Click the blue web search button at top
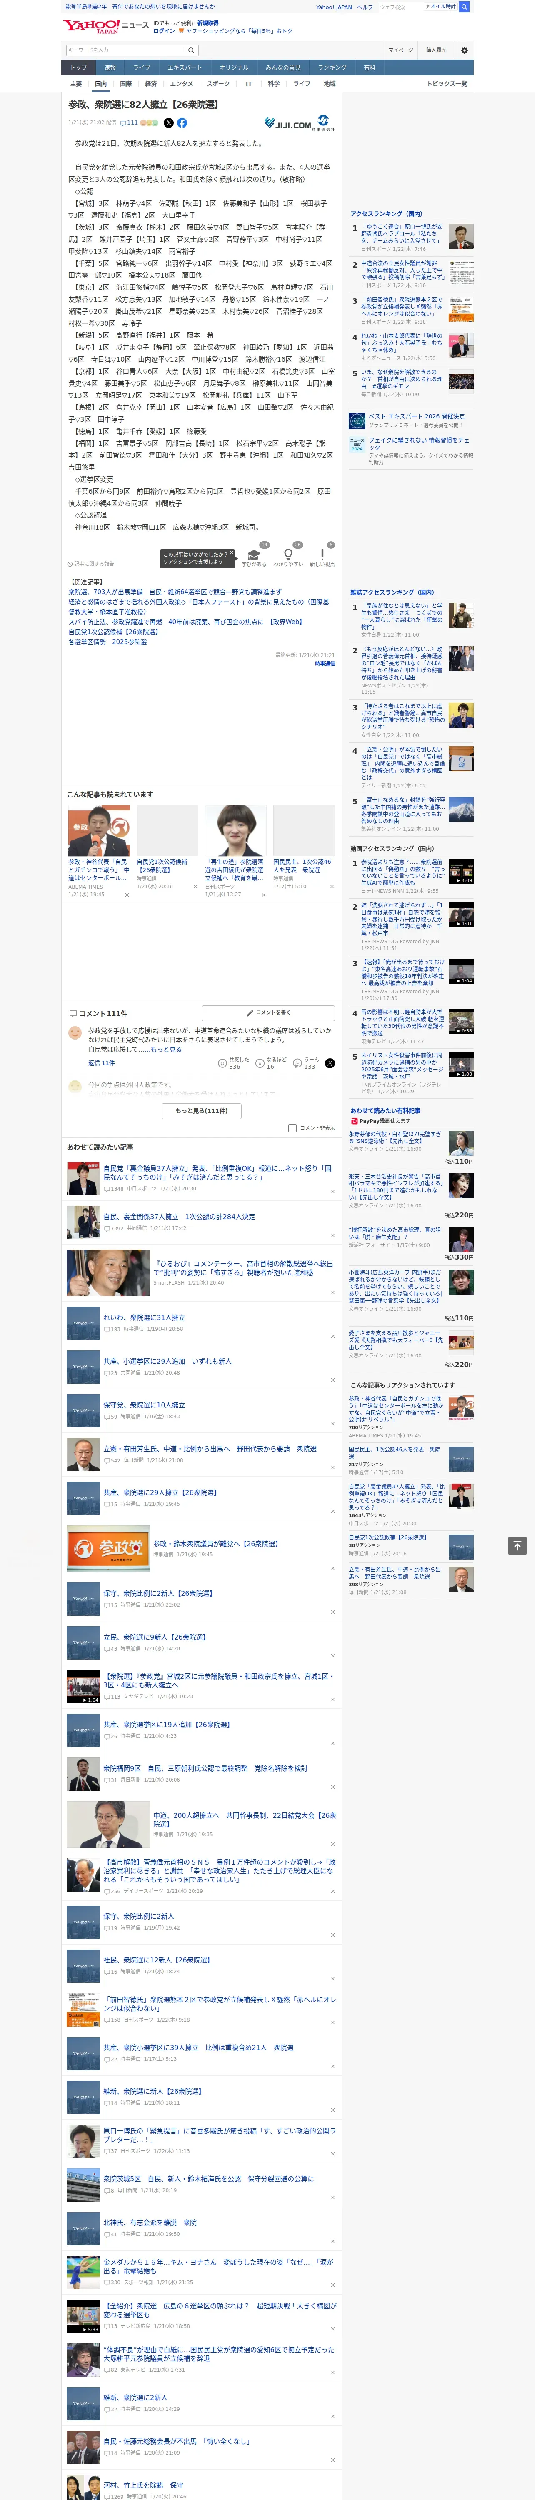The height and width of the screenshot is (2500, 535). click(x=464, y=7)
